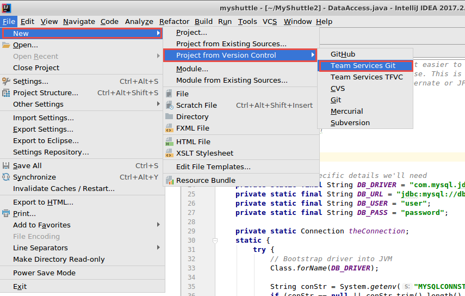Screen dimensions: 465x296
Task: Click the Project Structure icon
Action: (x=6, y=93)
